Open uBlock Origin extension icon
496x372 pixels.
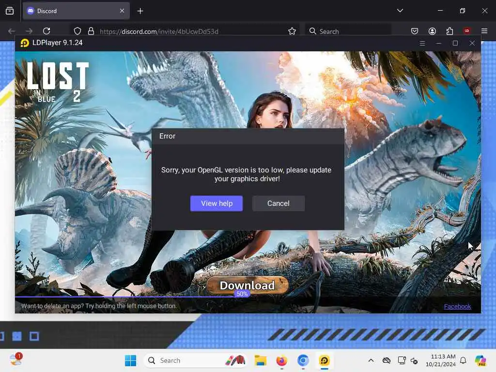point(467,31)
